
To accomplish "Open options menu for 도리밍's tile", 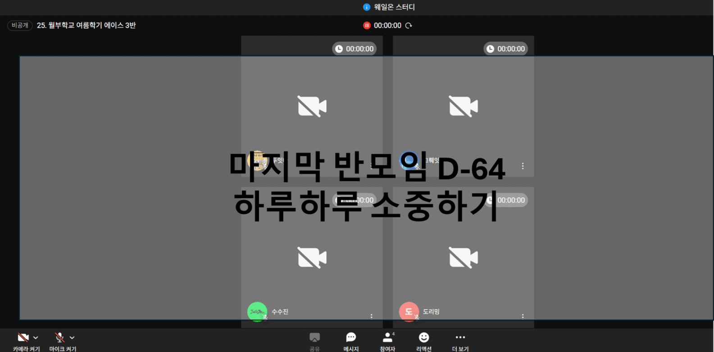I will (x=523, y=316).
